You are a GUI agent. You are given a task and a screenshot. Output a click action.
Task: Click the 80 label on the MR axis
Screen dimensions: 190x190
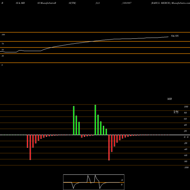[x=185, y=113]
